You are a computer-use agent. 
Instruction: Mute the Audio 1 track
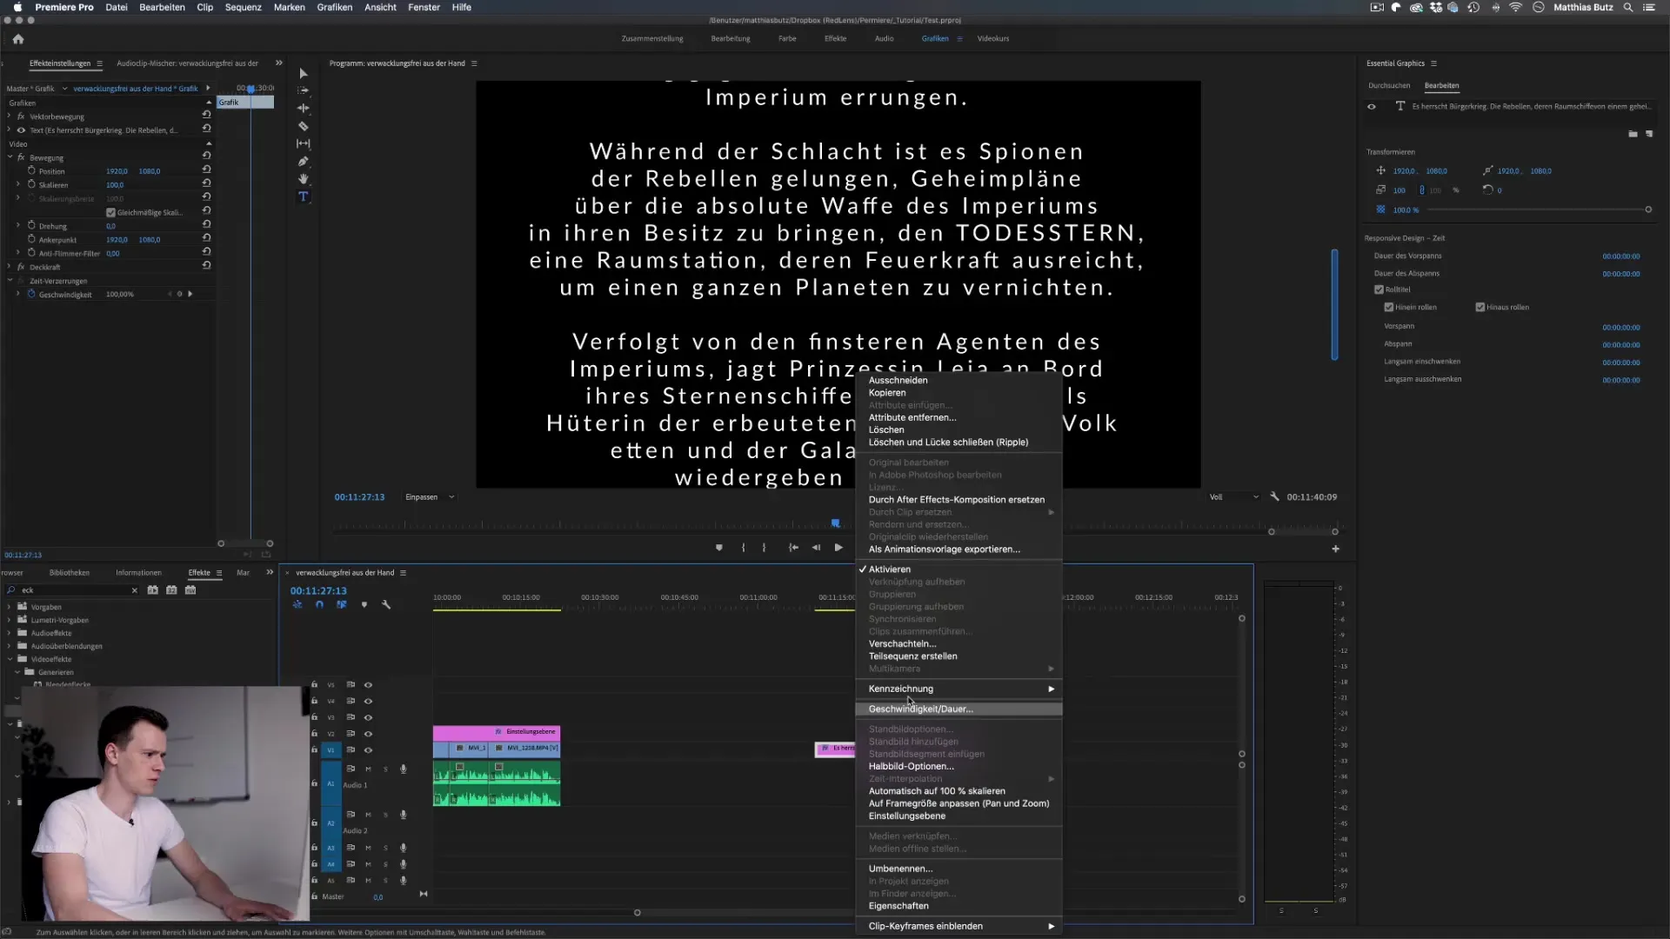click(x=368, y=769)
